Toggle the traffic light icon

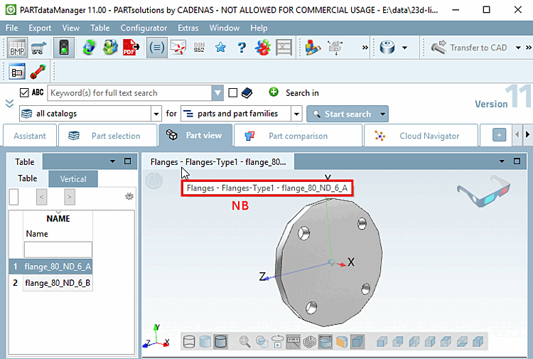click(x=63, y=48)
